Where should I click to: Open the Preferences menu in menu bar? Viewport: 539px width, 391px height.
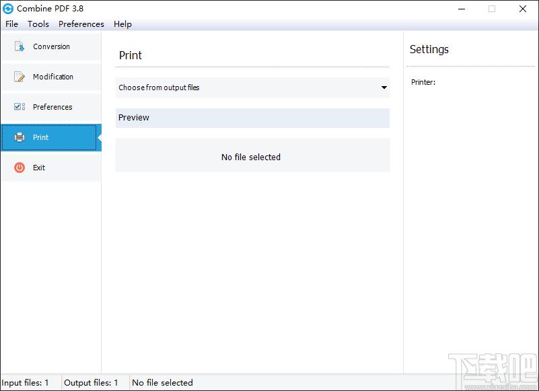point(81,24)
